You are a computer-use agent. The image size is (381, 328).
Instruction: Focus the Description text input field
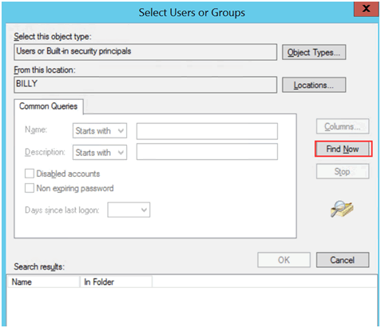[207, 152]
